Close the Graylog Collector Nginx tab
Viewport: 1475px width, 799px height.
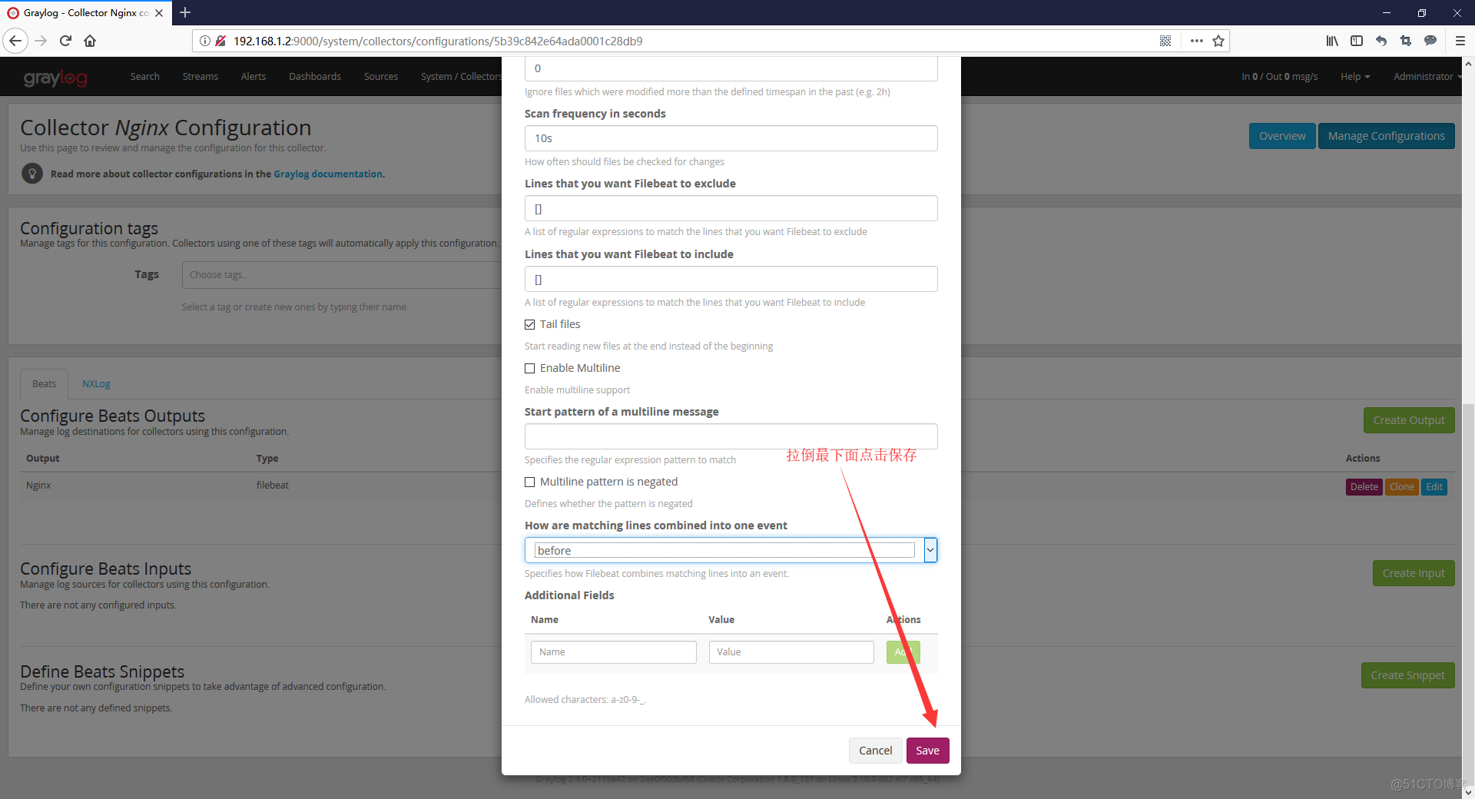point(159,13)
